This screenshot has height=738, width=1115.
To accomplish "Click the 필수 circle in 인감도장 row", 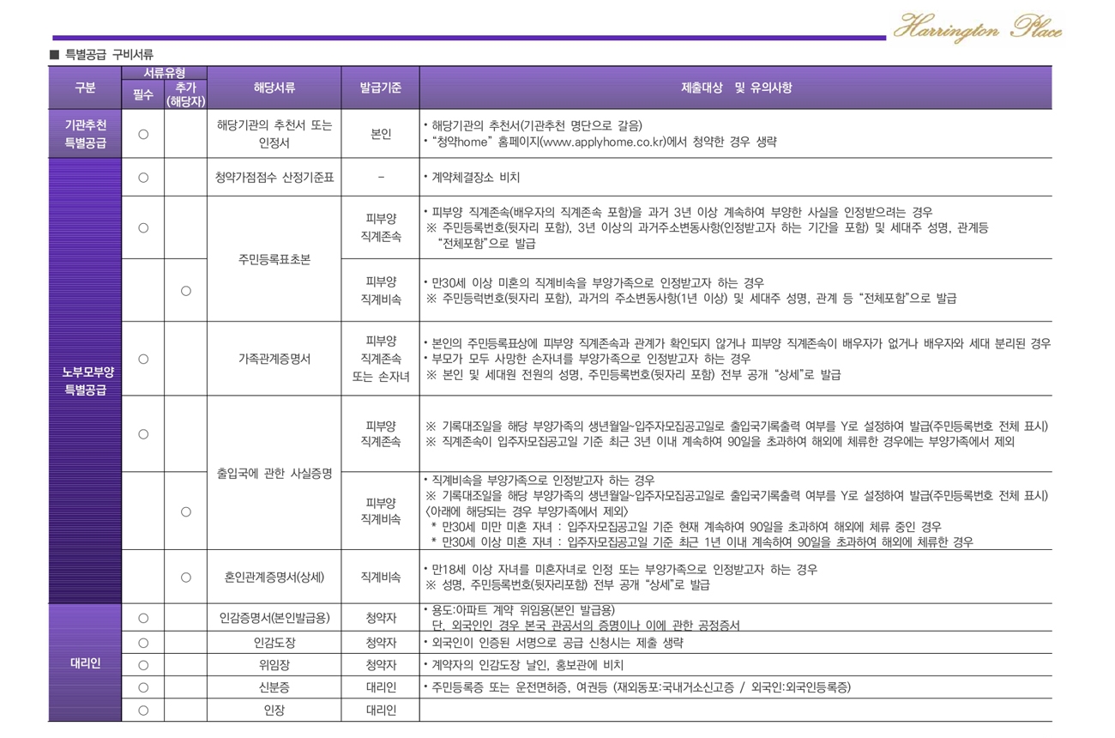I will tap(143, 643).
